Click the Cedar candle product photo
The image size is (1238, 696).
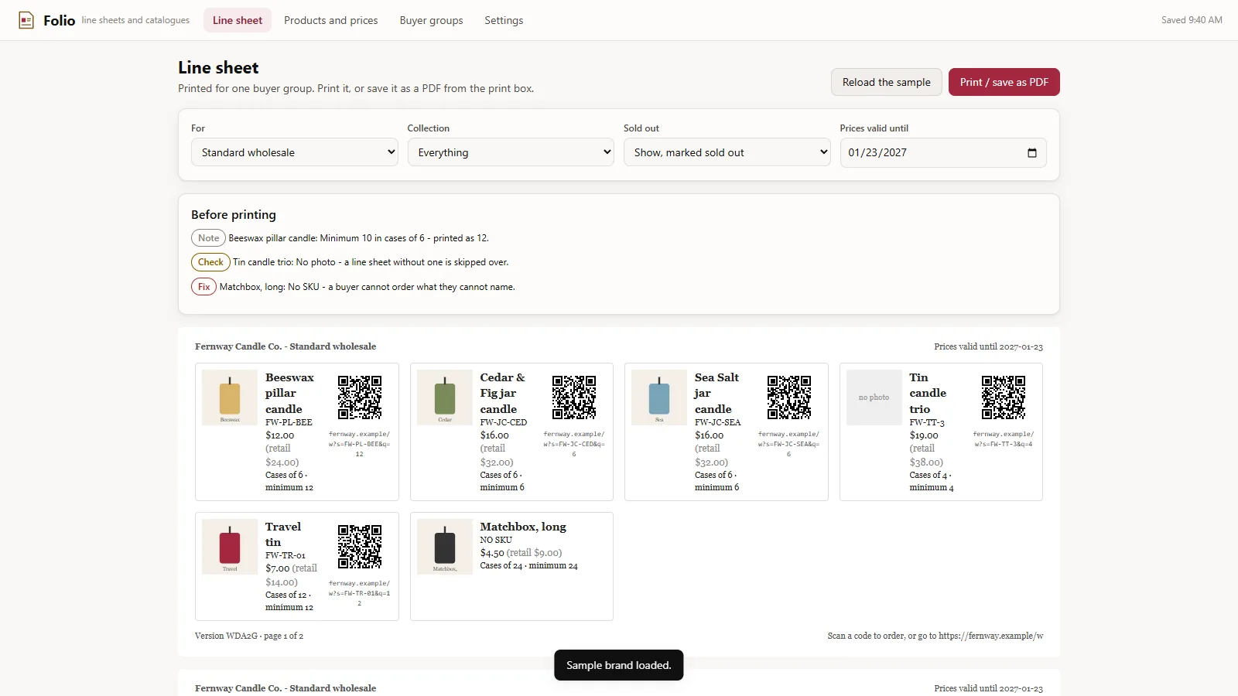(445, 397)
